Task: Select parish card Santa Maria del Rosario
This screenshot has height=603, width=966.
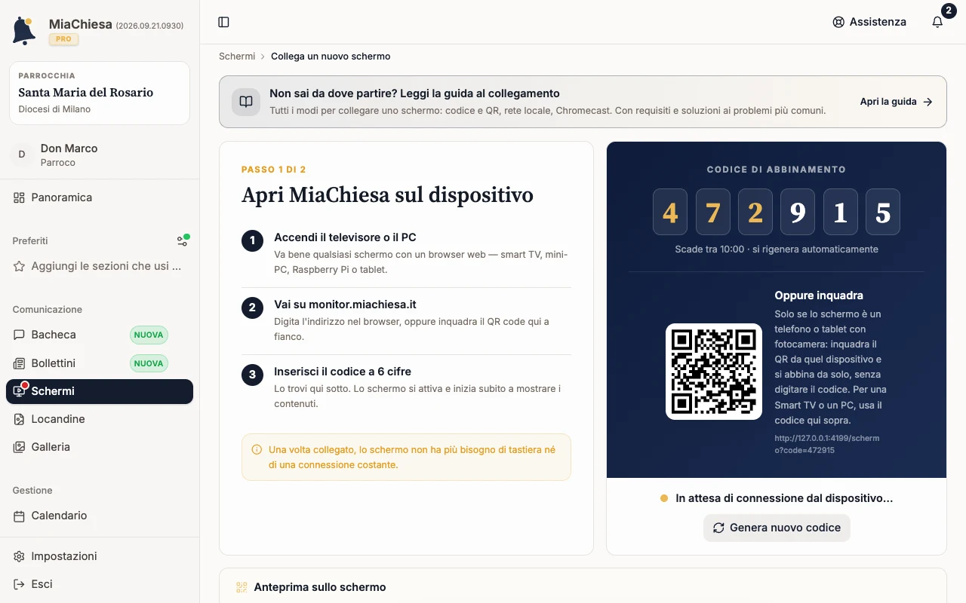Action: 100,93
